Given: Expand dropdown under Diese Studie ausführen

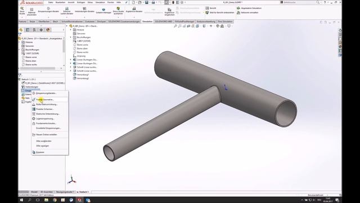Looking at the screenshot, I should point(118,17).
